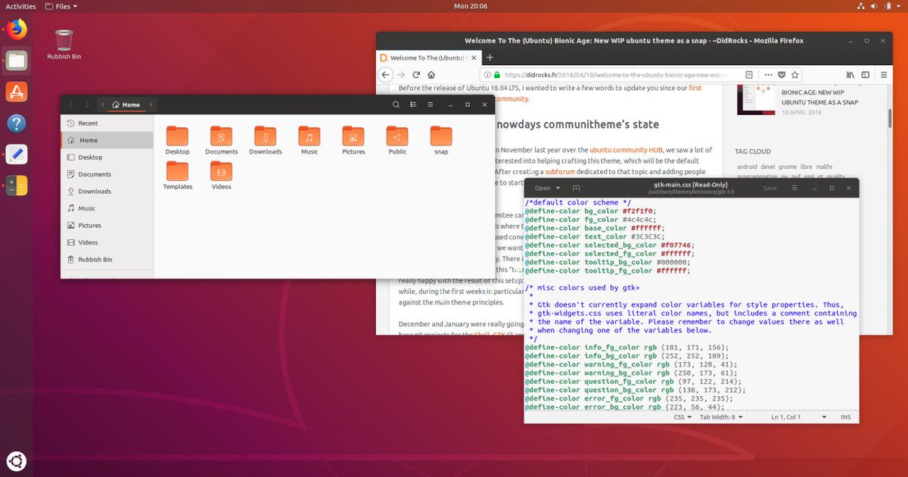Open the gedit Open file dropdown
The width and height of the screenshot is (908, 477).
pos(546,188)
